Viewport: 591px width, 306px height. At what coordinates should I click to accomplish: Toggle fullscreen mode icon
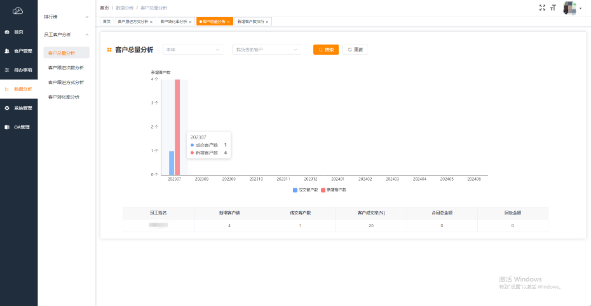[x=542, y=8]
